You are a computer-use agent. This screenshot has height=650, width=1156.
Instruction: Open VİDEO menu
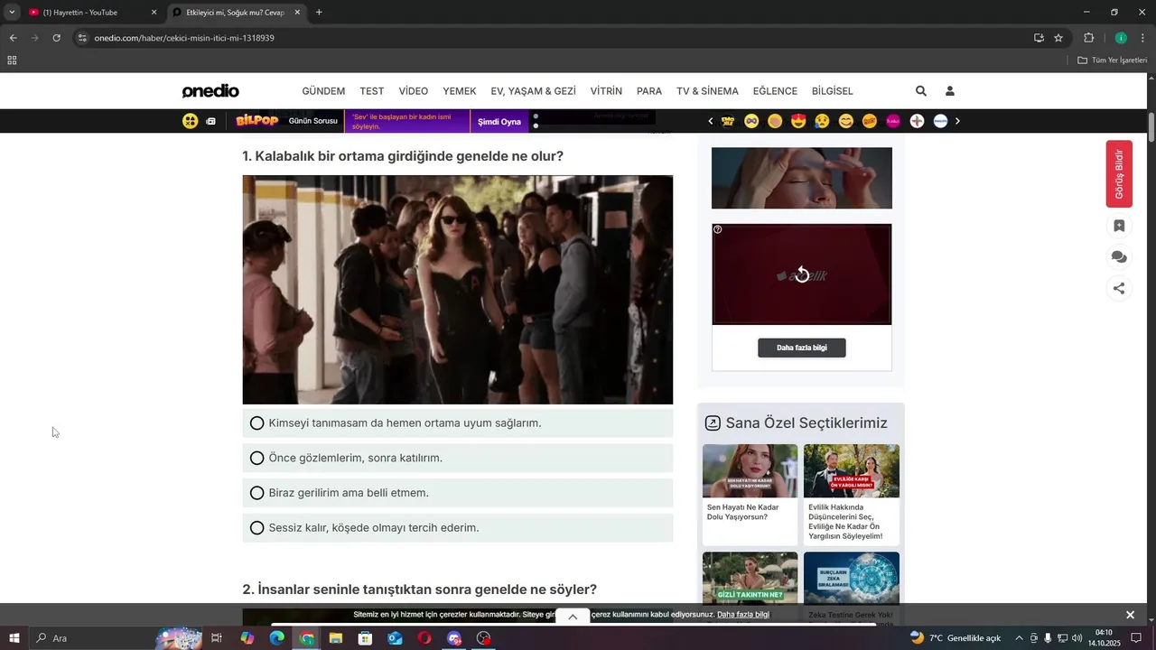414,91
